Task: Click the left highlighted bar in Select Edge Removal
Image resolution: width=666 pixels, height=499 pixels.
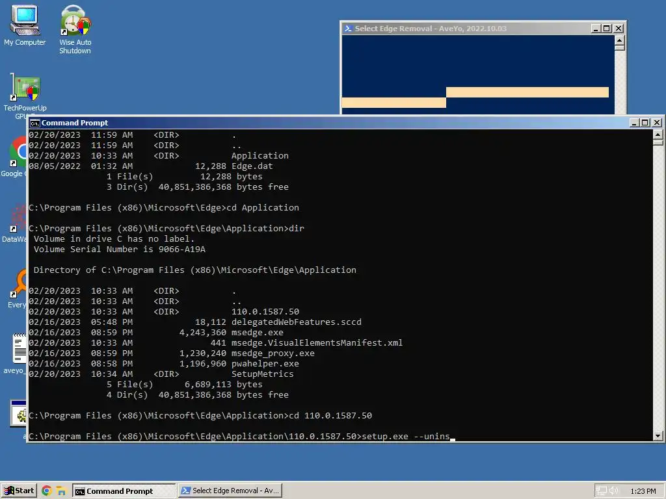Action: [x=393, y=103]
